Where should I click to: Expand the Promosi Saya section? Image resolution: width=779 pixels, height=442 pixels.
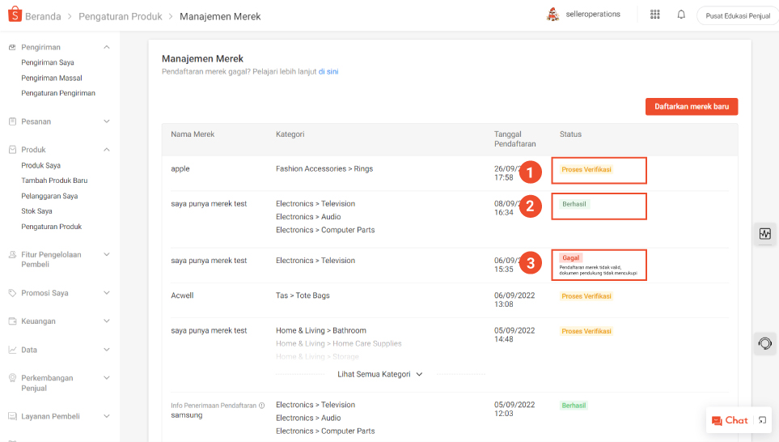coord(107,293)
